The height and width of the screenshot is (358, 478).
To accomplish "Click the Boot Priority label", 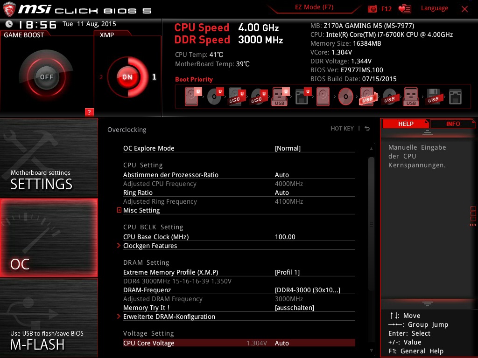I will pos(194,79).
